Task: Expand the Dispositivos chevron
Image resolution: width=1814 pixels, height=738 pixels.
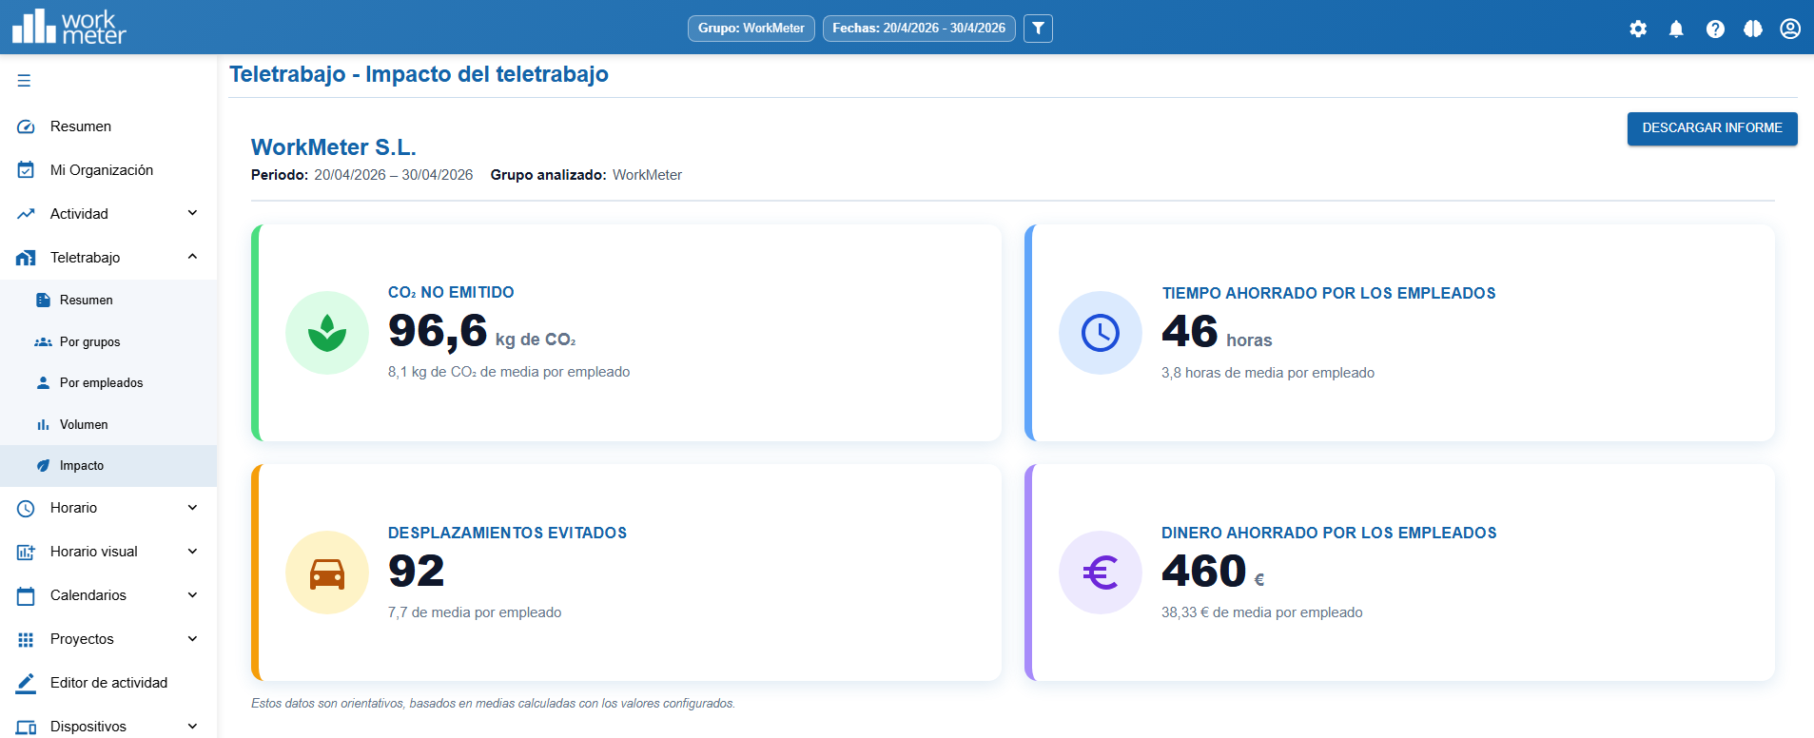Action: tap(192, 727)
